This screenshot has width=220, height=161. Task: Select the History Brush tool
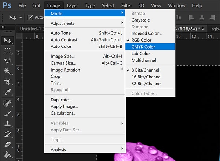pos(7,134)
